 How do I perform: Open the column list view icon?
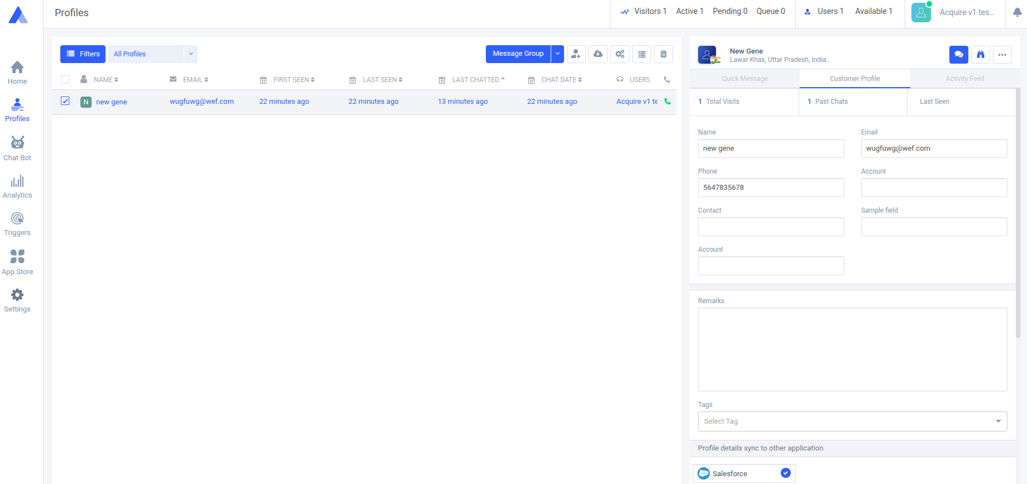pos(642,54)
